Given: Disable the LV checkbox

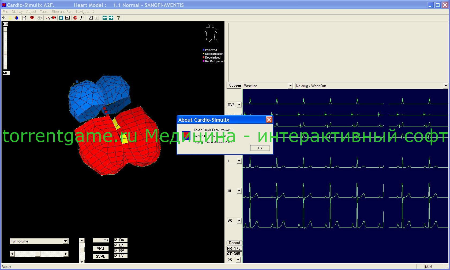Looking at the screenshot, I should 116,256.
